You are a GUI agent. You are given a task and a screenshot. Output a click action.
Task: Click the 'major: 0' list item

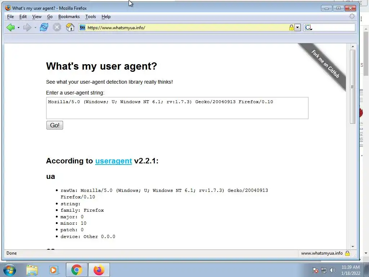pyautogui.click(x=72, y=217)
